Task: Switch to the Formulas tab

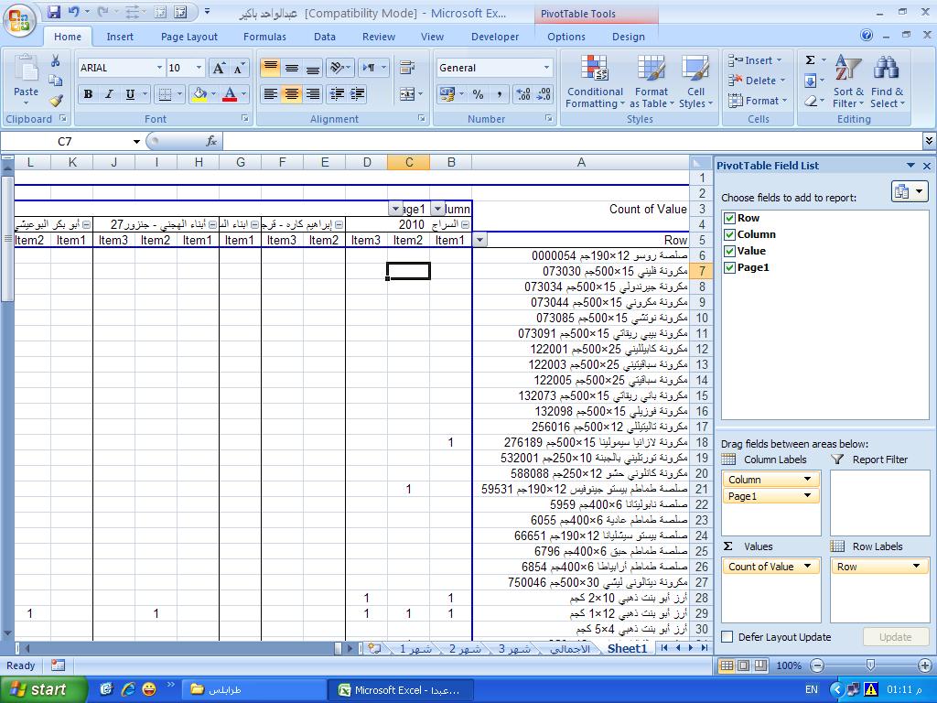Action: 264,37
